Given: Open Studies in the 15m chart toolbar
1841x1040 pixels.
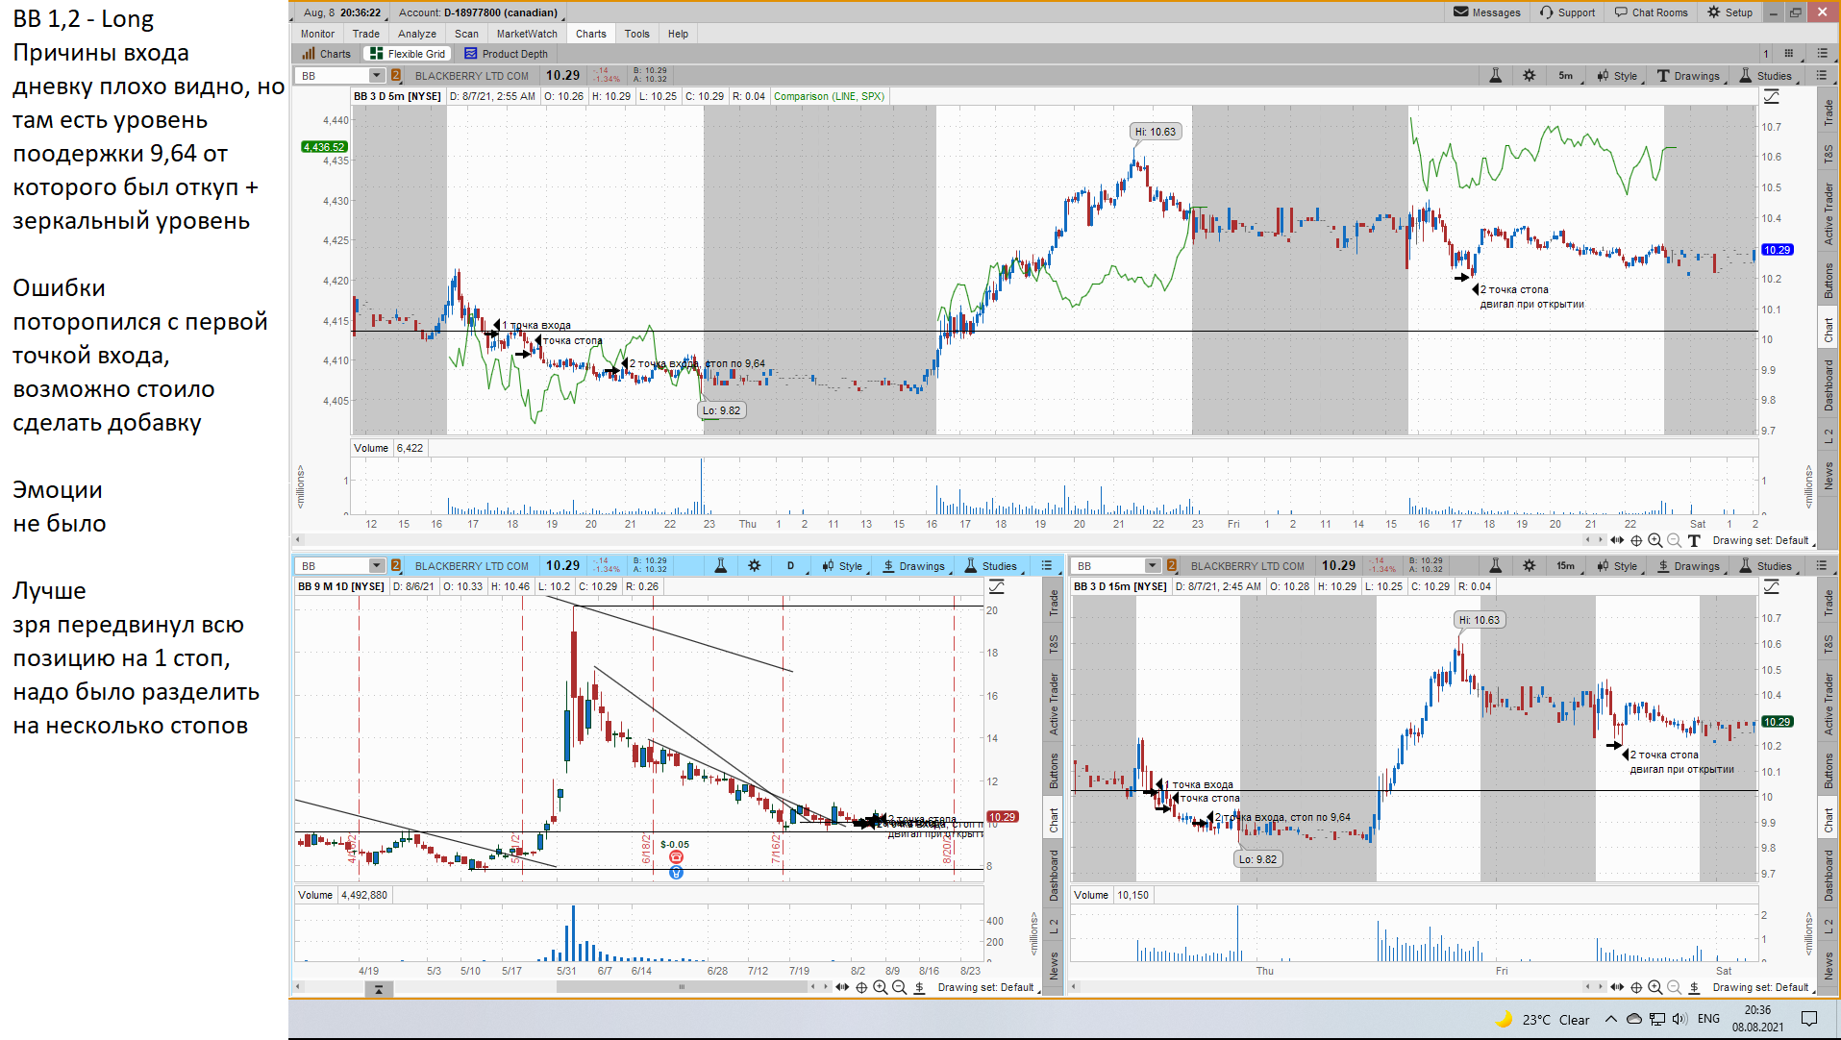Looking at the screenshot, I should point(1765,566).
